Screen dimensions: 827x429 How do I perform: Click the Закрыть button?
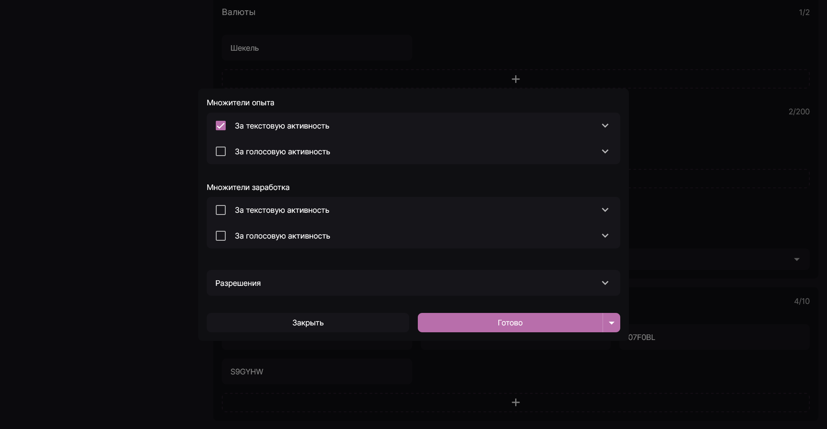(x=307, y=322)
